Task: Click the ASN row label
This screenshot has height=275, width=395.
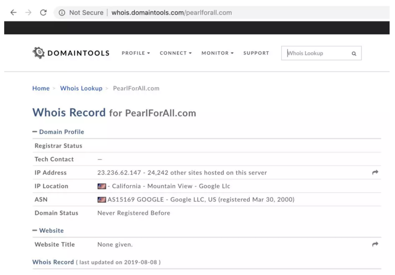Action: pyautogui.click(x=41, y=200)
